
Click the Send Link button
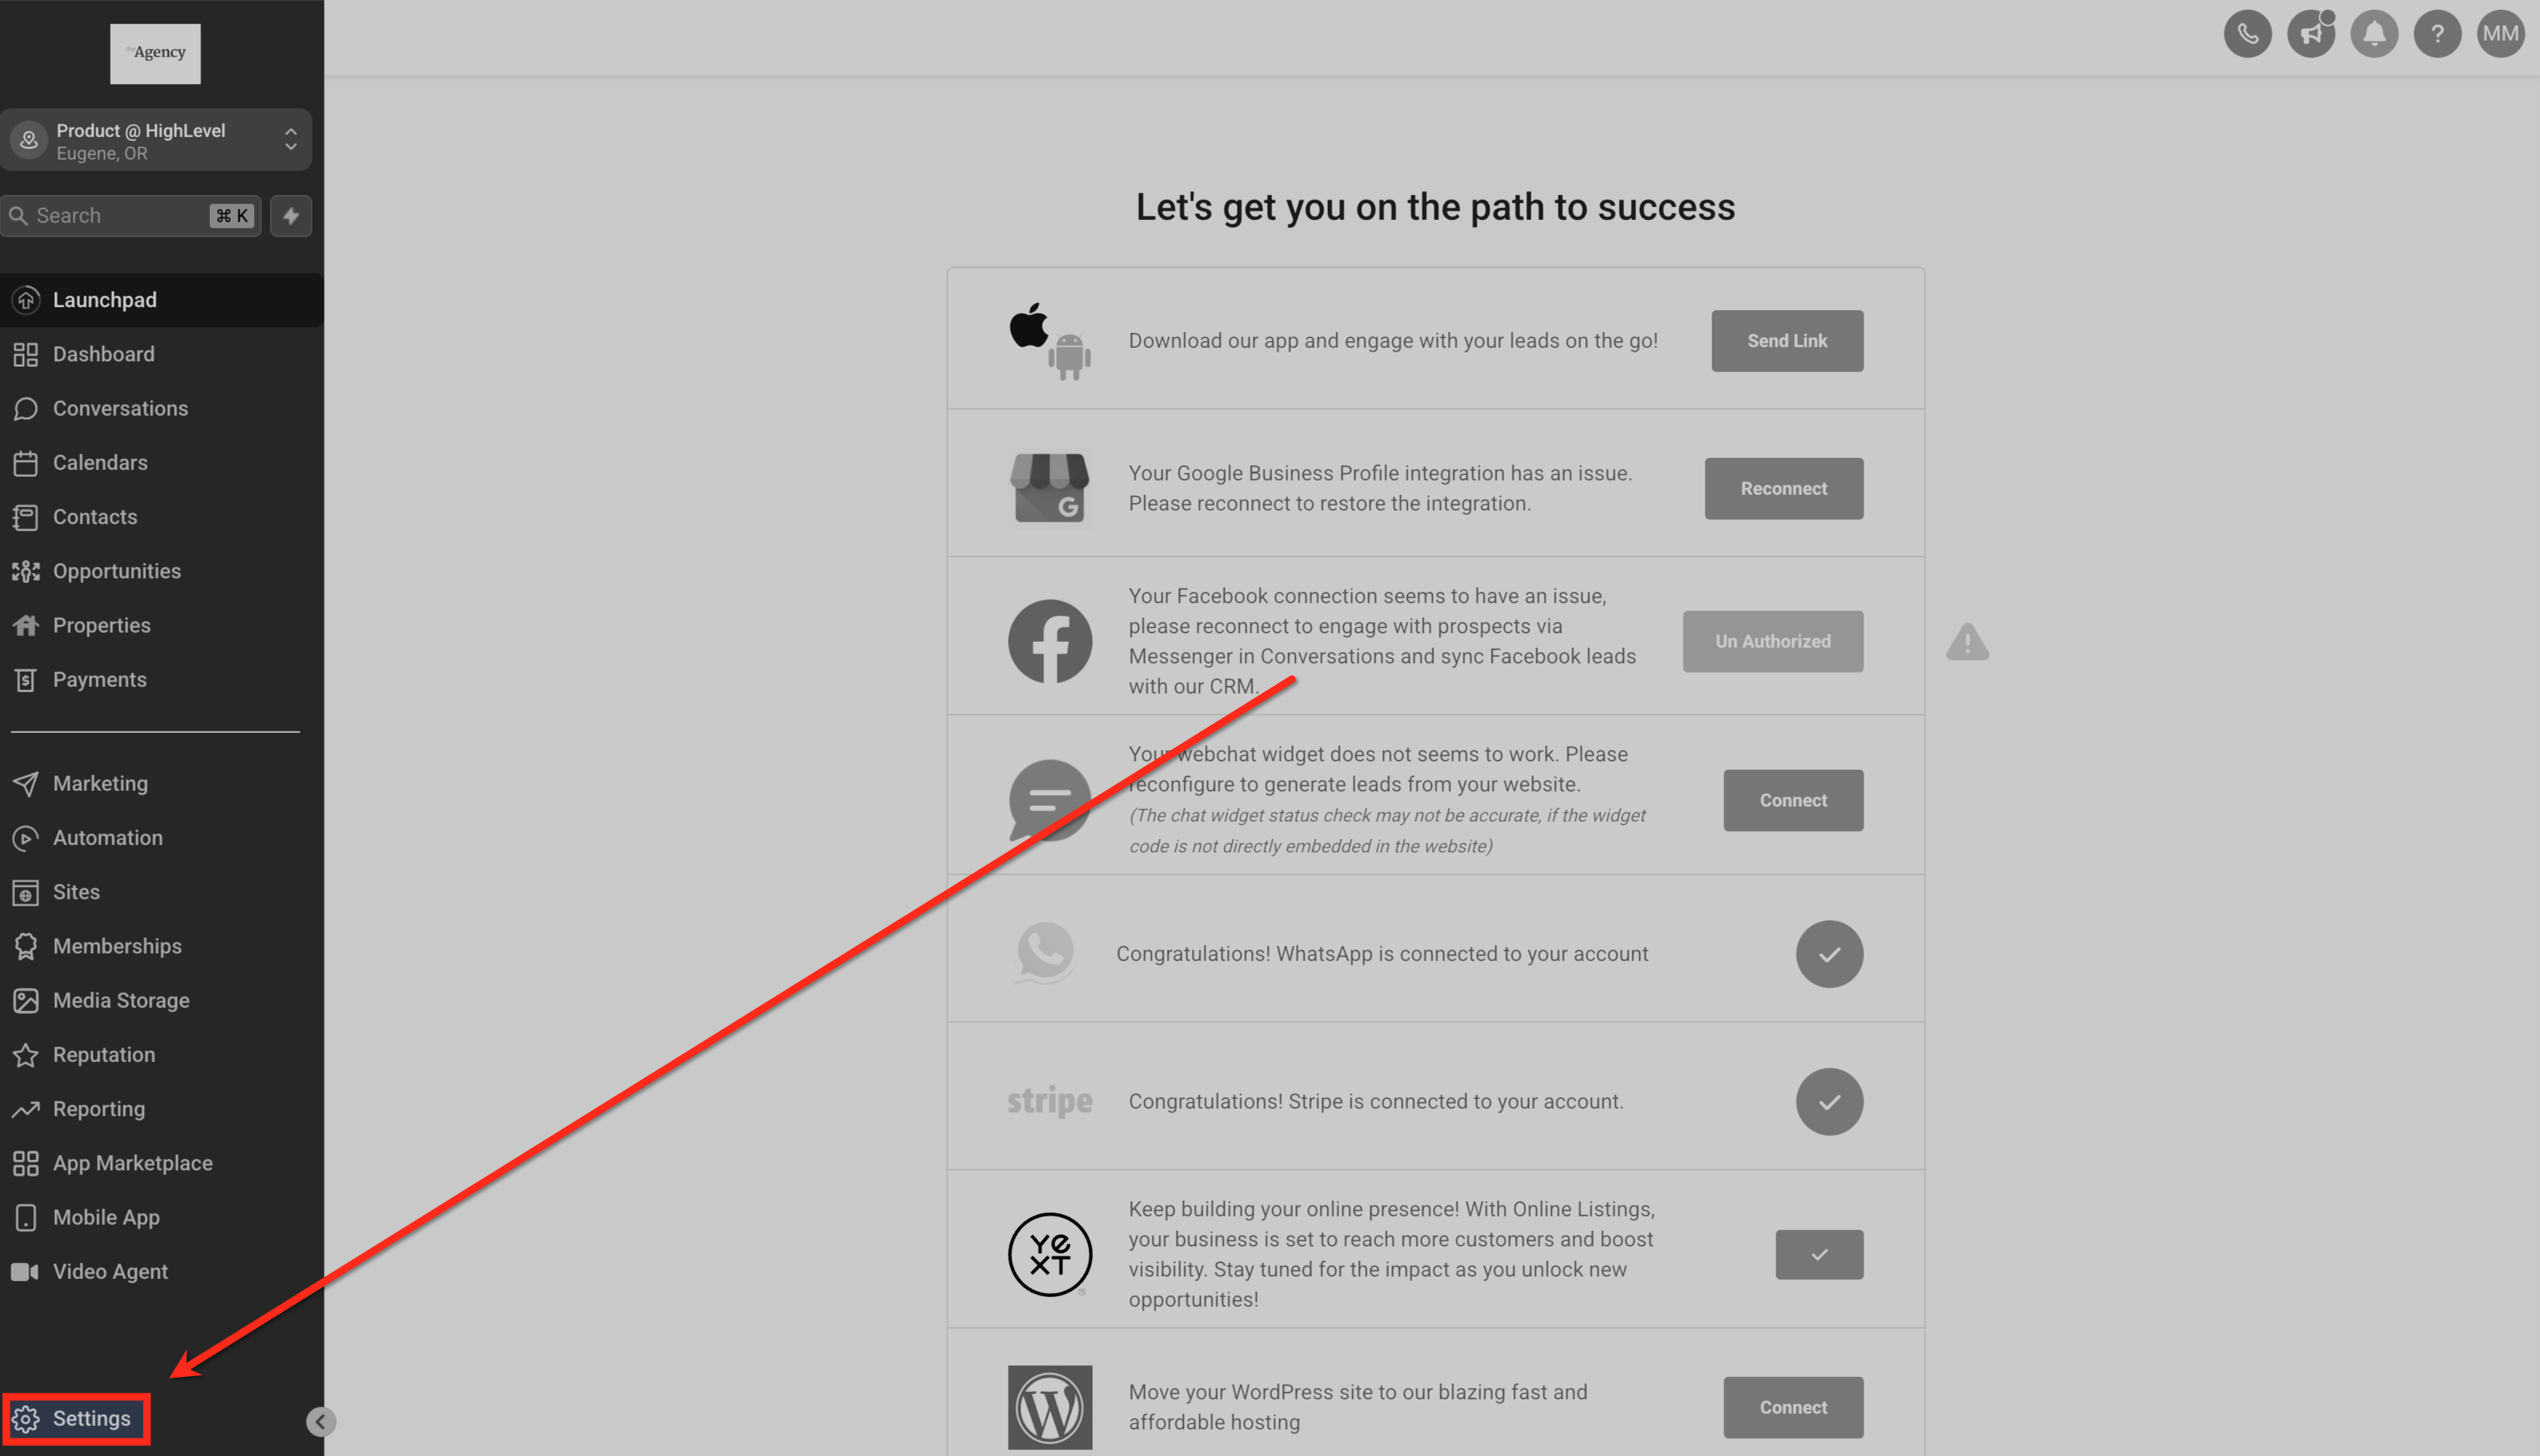click(x=1787, y=341)
